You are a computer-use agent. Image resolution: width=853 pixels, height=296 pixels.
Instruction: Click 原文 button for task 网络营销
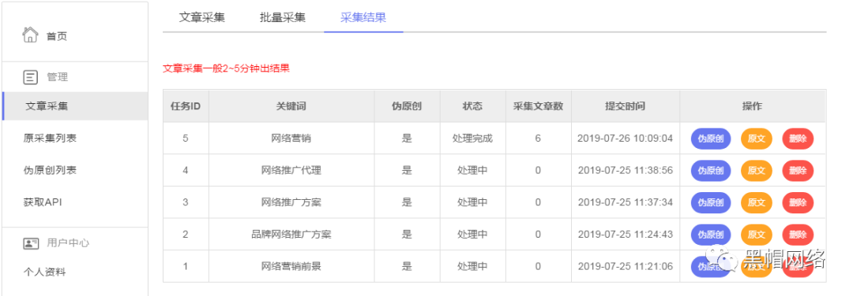(756, 139)
